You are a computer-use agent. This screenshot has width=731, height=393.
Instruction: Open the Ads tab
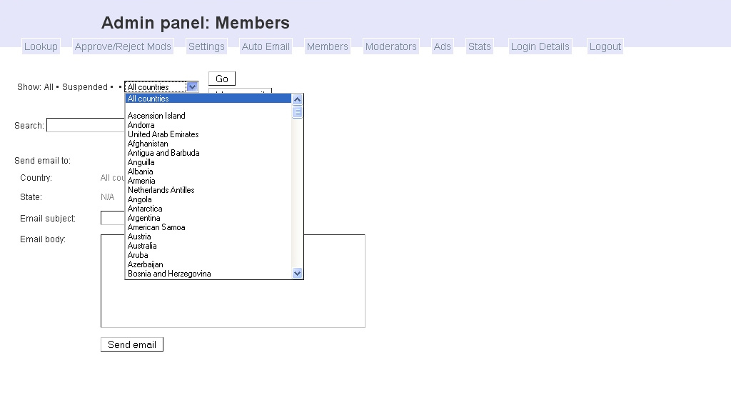coord(443,46)
